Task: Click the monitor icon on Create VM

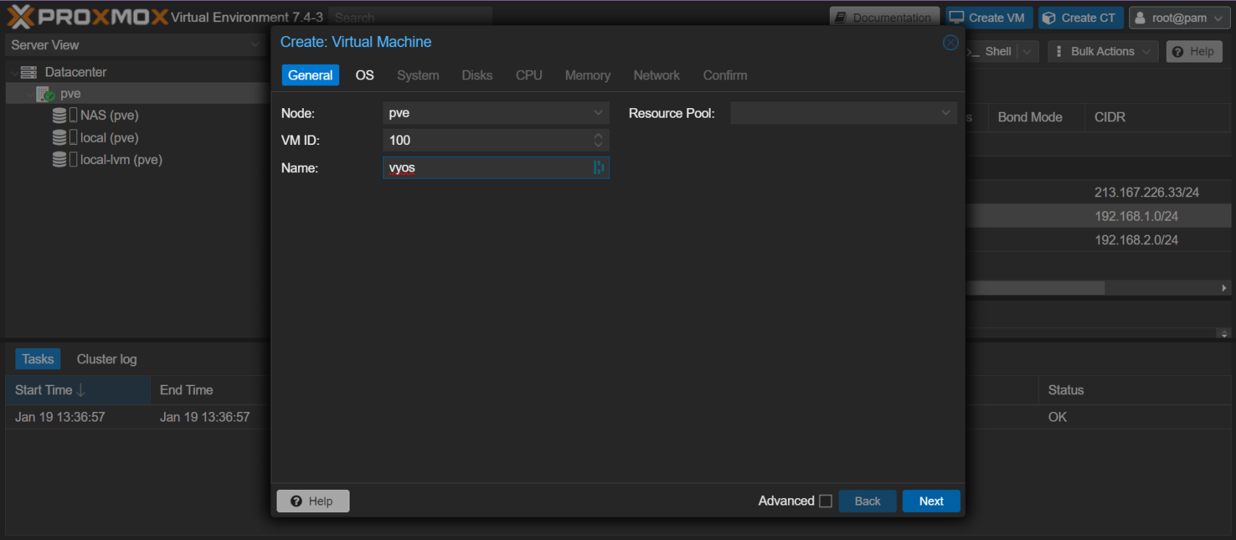Action: point(956,18)
